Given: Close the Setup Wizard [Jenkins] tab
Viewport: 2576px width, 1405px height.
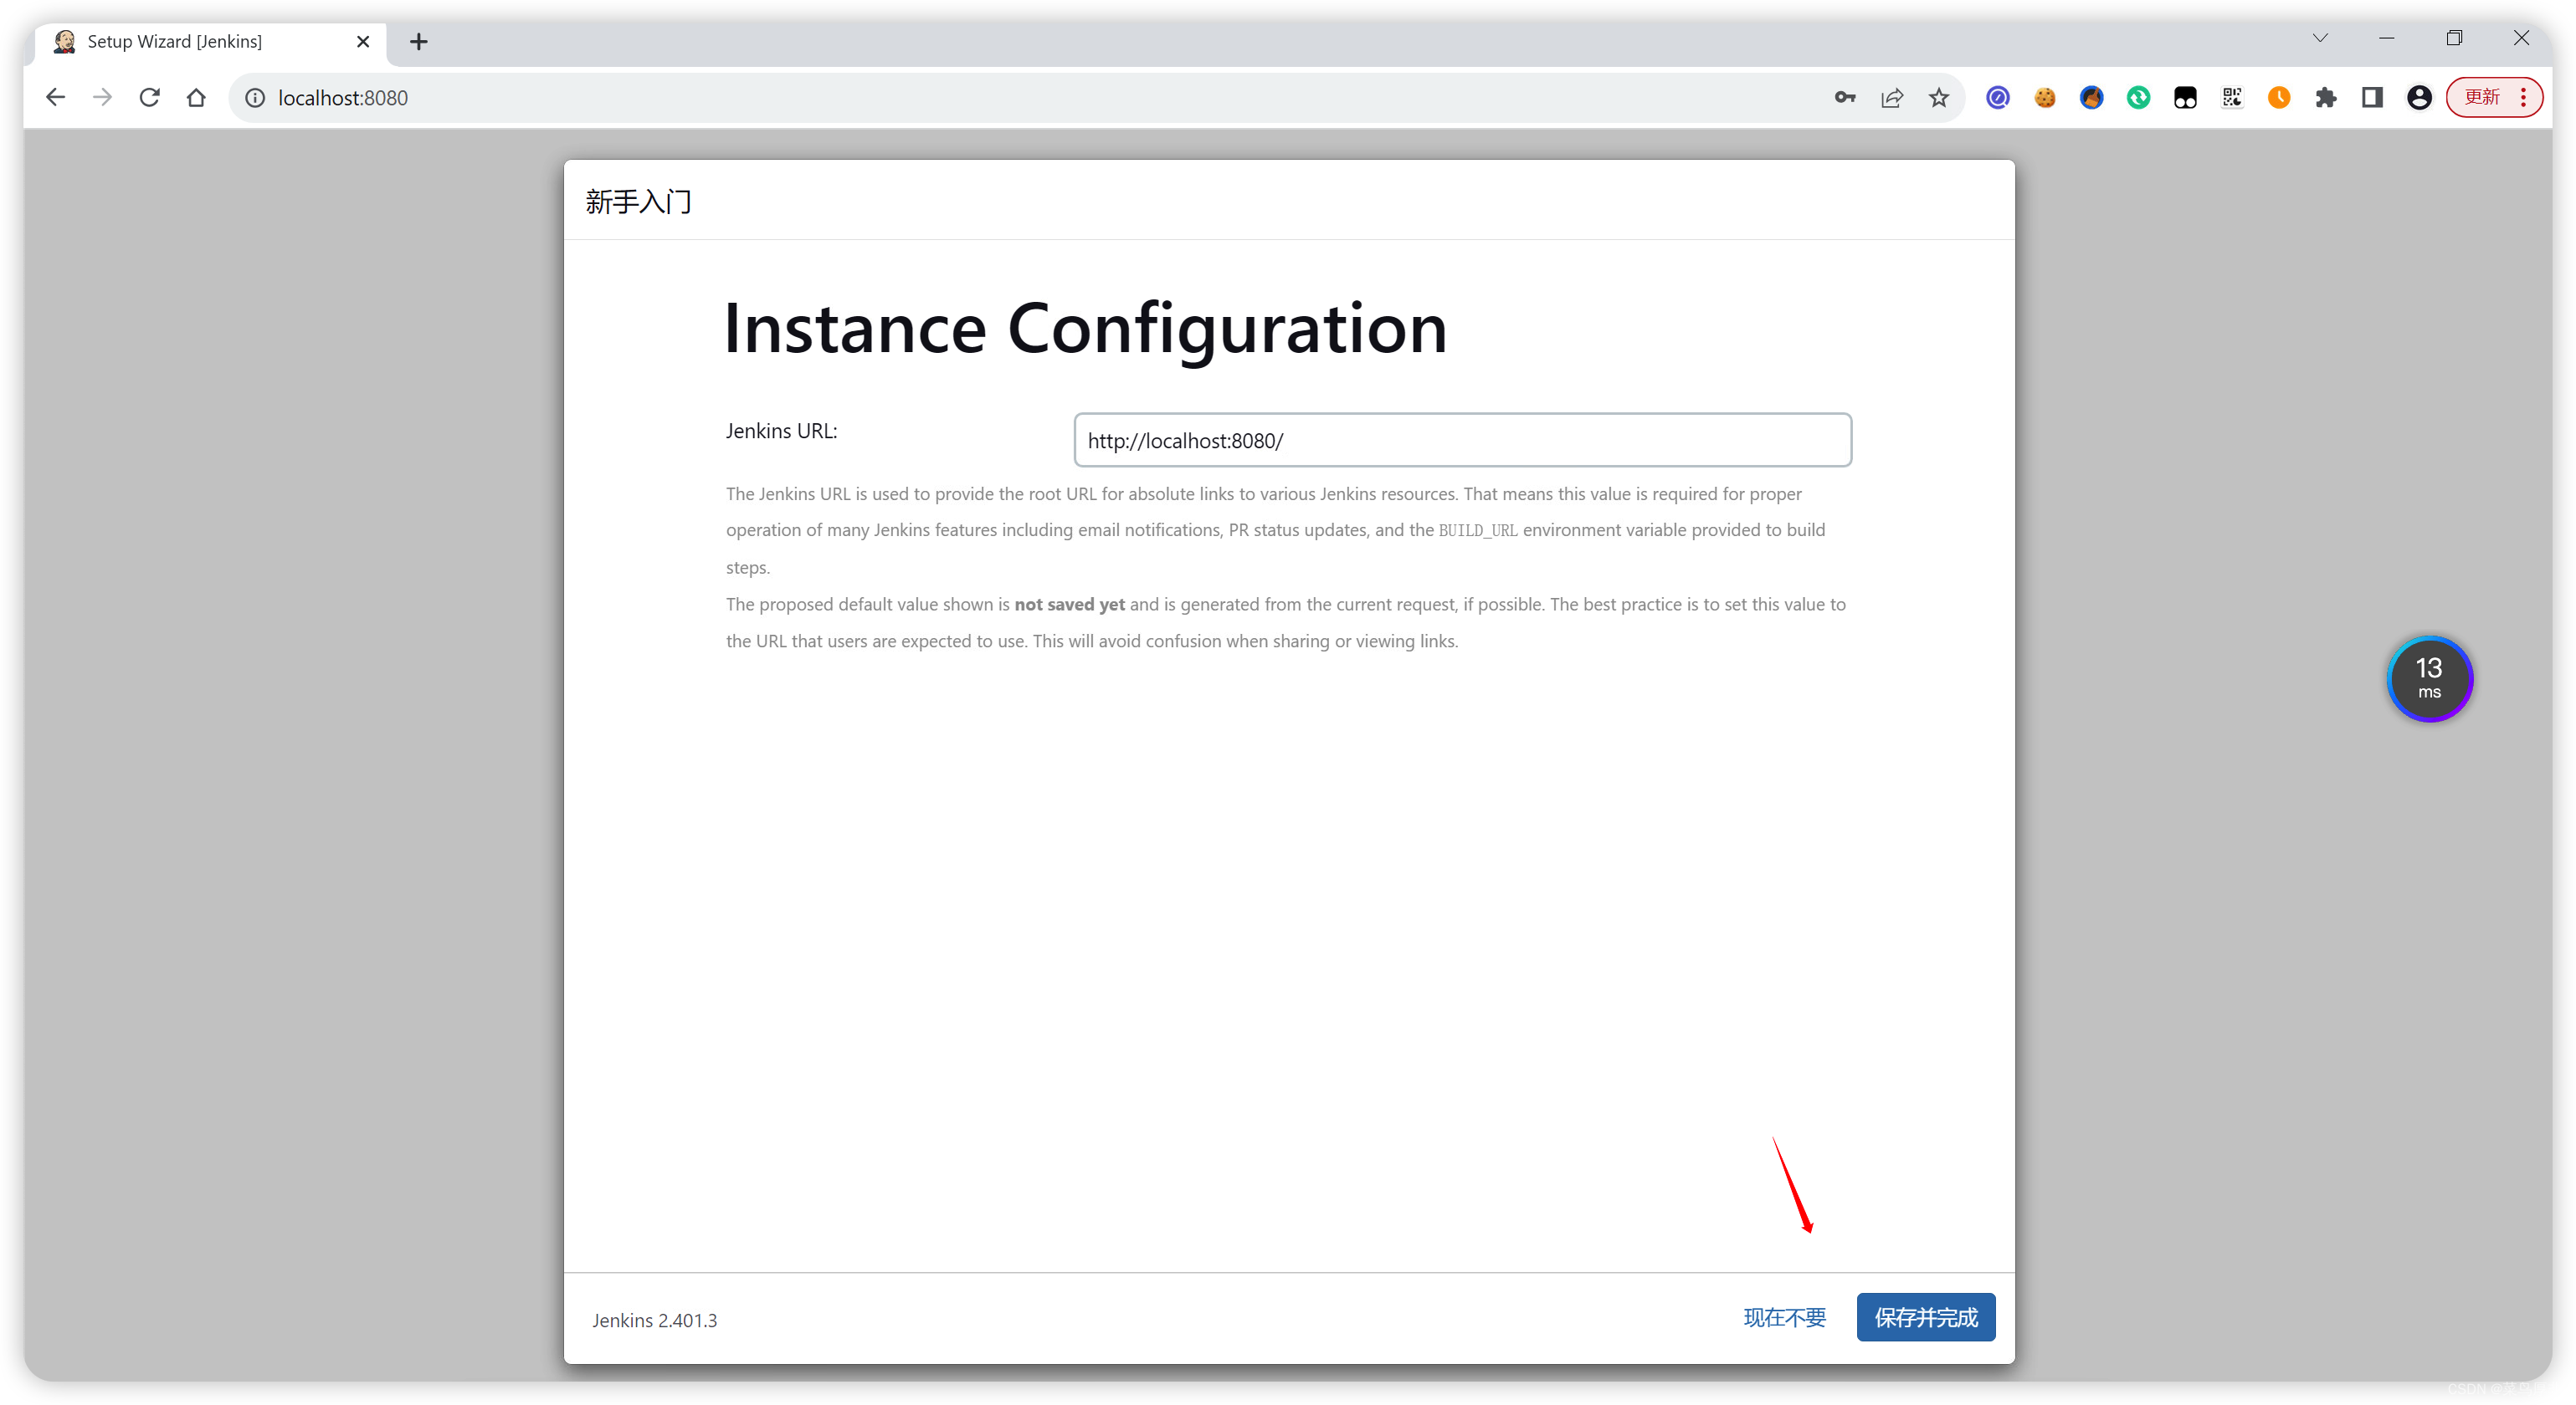Looking at the screenshot, I should [x=363, y=41].
